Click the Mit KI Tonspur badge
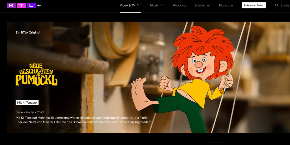 [27, 103]
